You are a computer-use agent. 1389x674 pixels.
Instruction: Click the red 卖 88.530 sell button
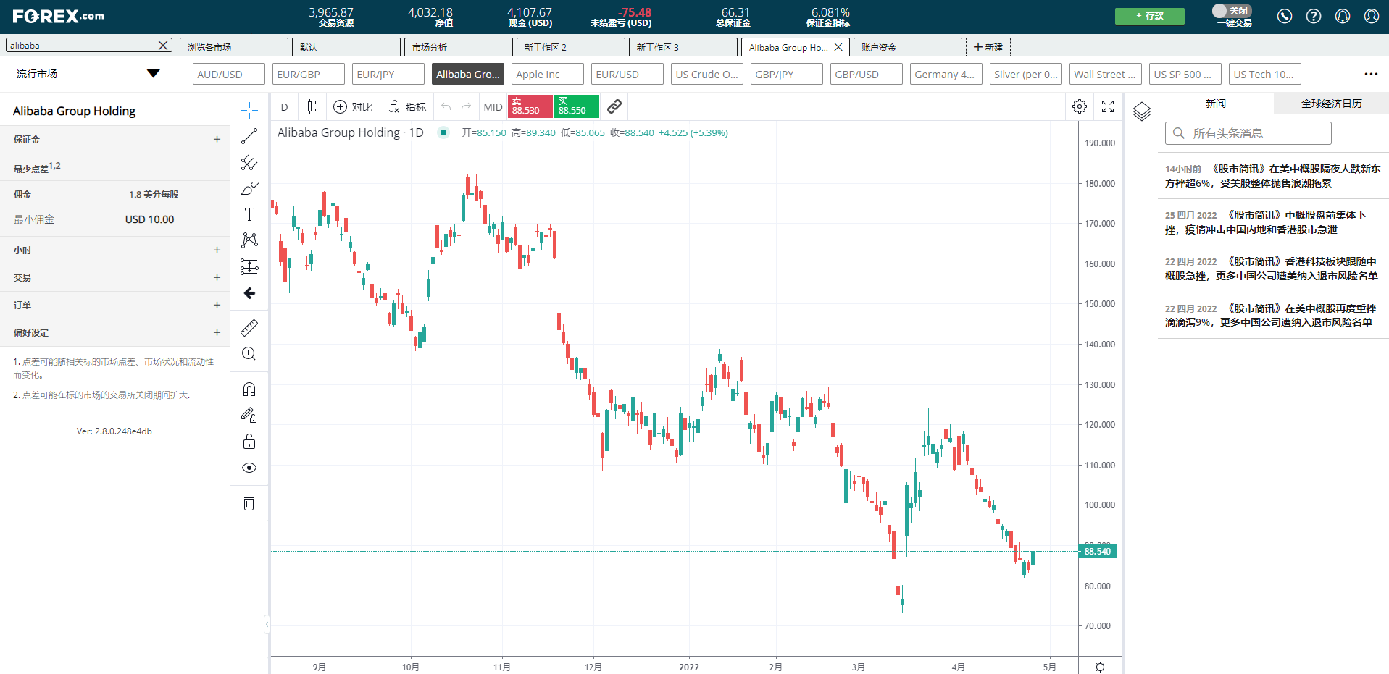pyautogui.click(x=530, y=106)
